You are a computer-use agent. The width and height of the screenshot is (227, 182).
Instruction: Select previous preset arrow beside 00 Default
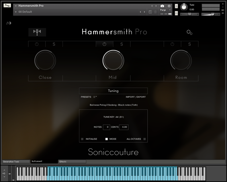coord(140,12)
